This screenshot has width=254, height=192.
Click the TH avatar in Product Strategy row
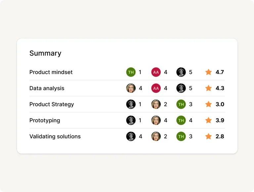(x=181, y=104)
